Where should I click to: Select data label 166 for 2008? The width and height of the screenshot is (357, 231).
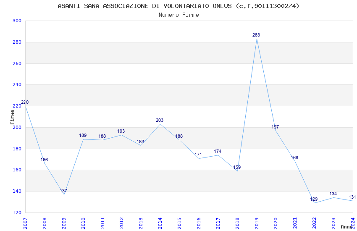[x=44, y=160]
